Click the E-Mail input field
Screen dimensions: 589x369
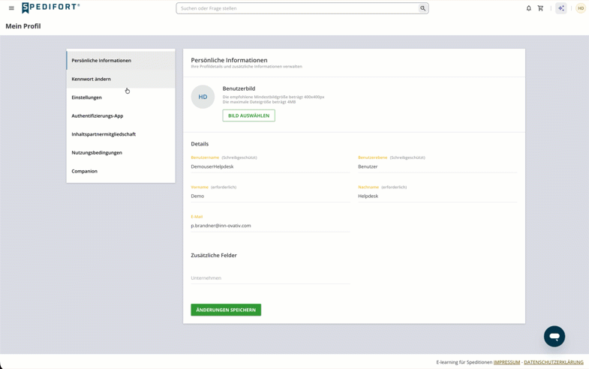click(270, 226)
